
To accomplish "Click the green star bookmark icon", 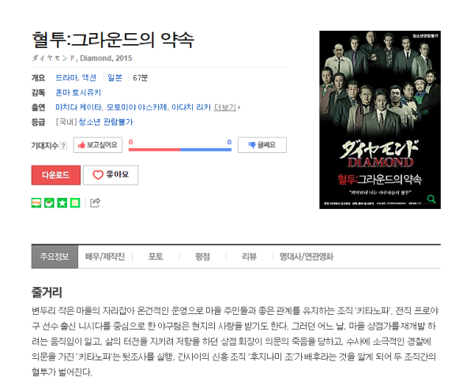I will [62, 203].
